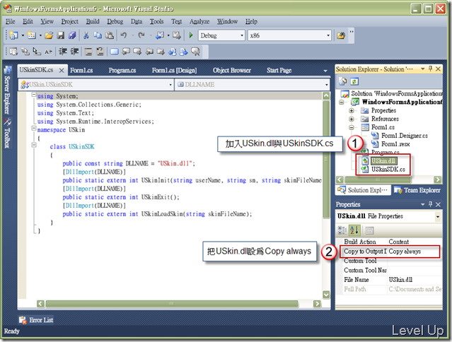Redo the last undone action

click(x=141, y=35)
